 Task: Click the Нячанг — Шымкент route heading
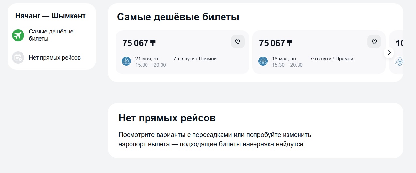pyautogui.click(x=50, y=16)
